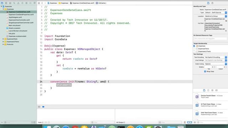Open the Indent Using dropdown
Viewport: 228px width, 128px height.
[x=216, y=64]
